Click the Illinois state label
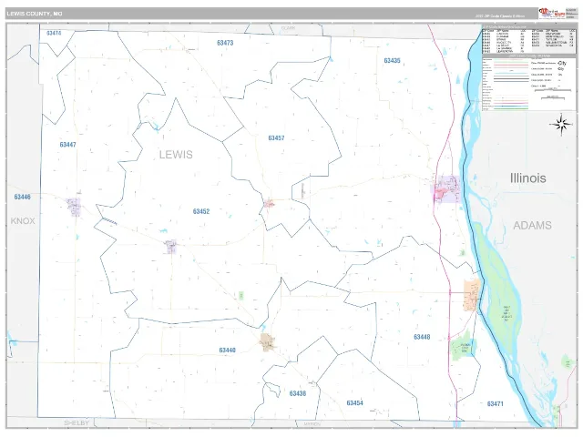 point(528,178)
